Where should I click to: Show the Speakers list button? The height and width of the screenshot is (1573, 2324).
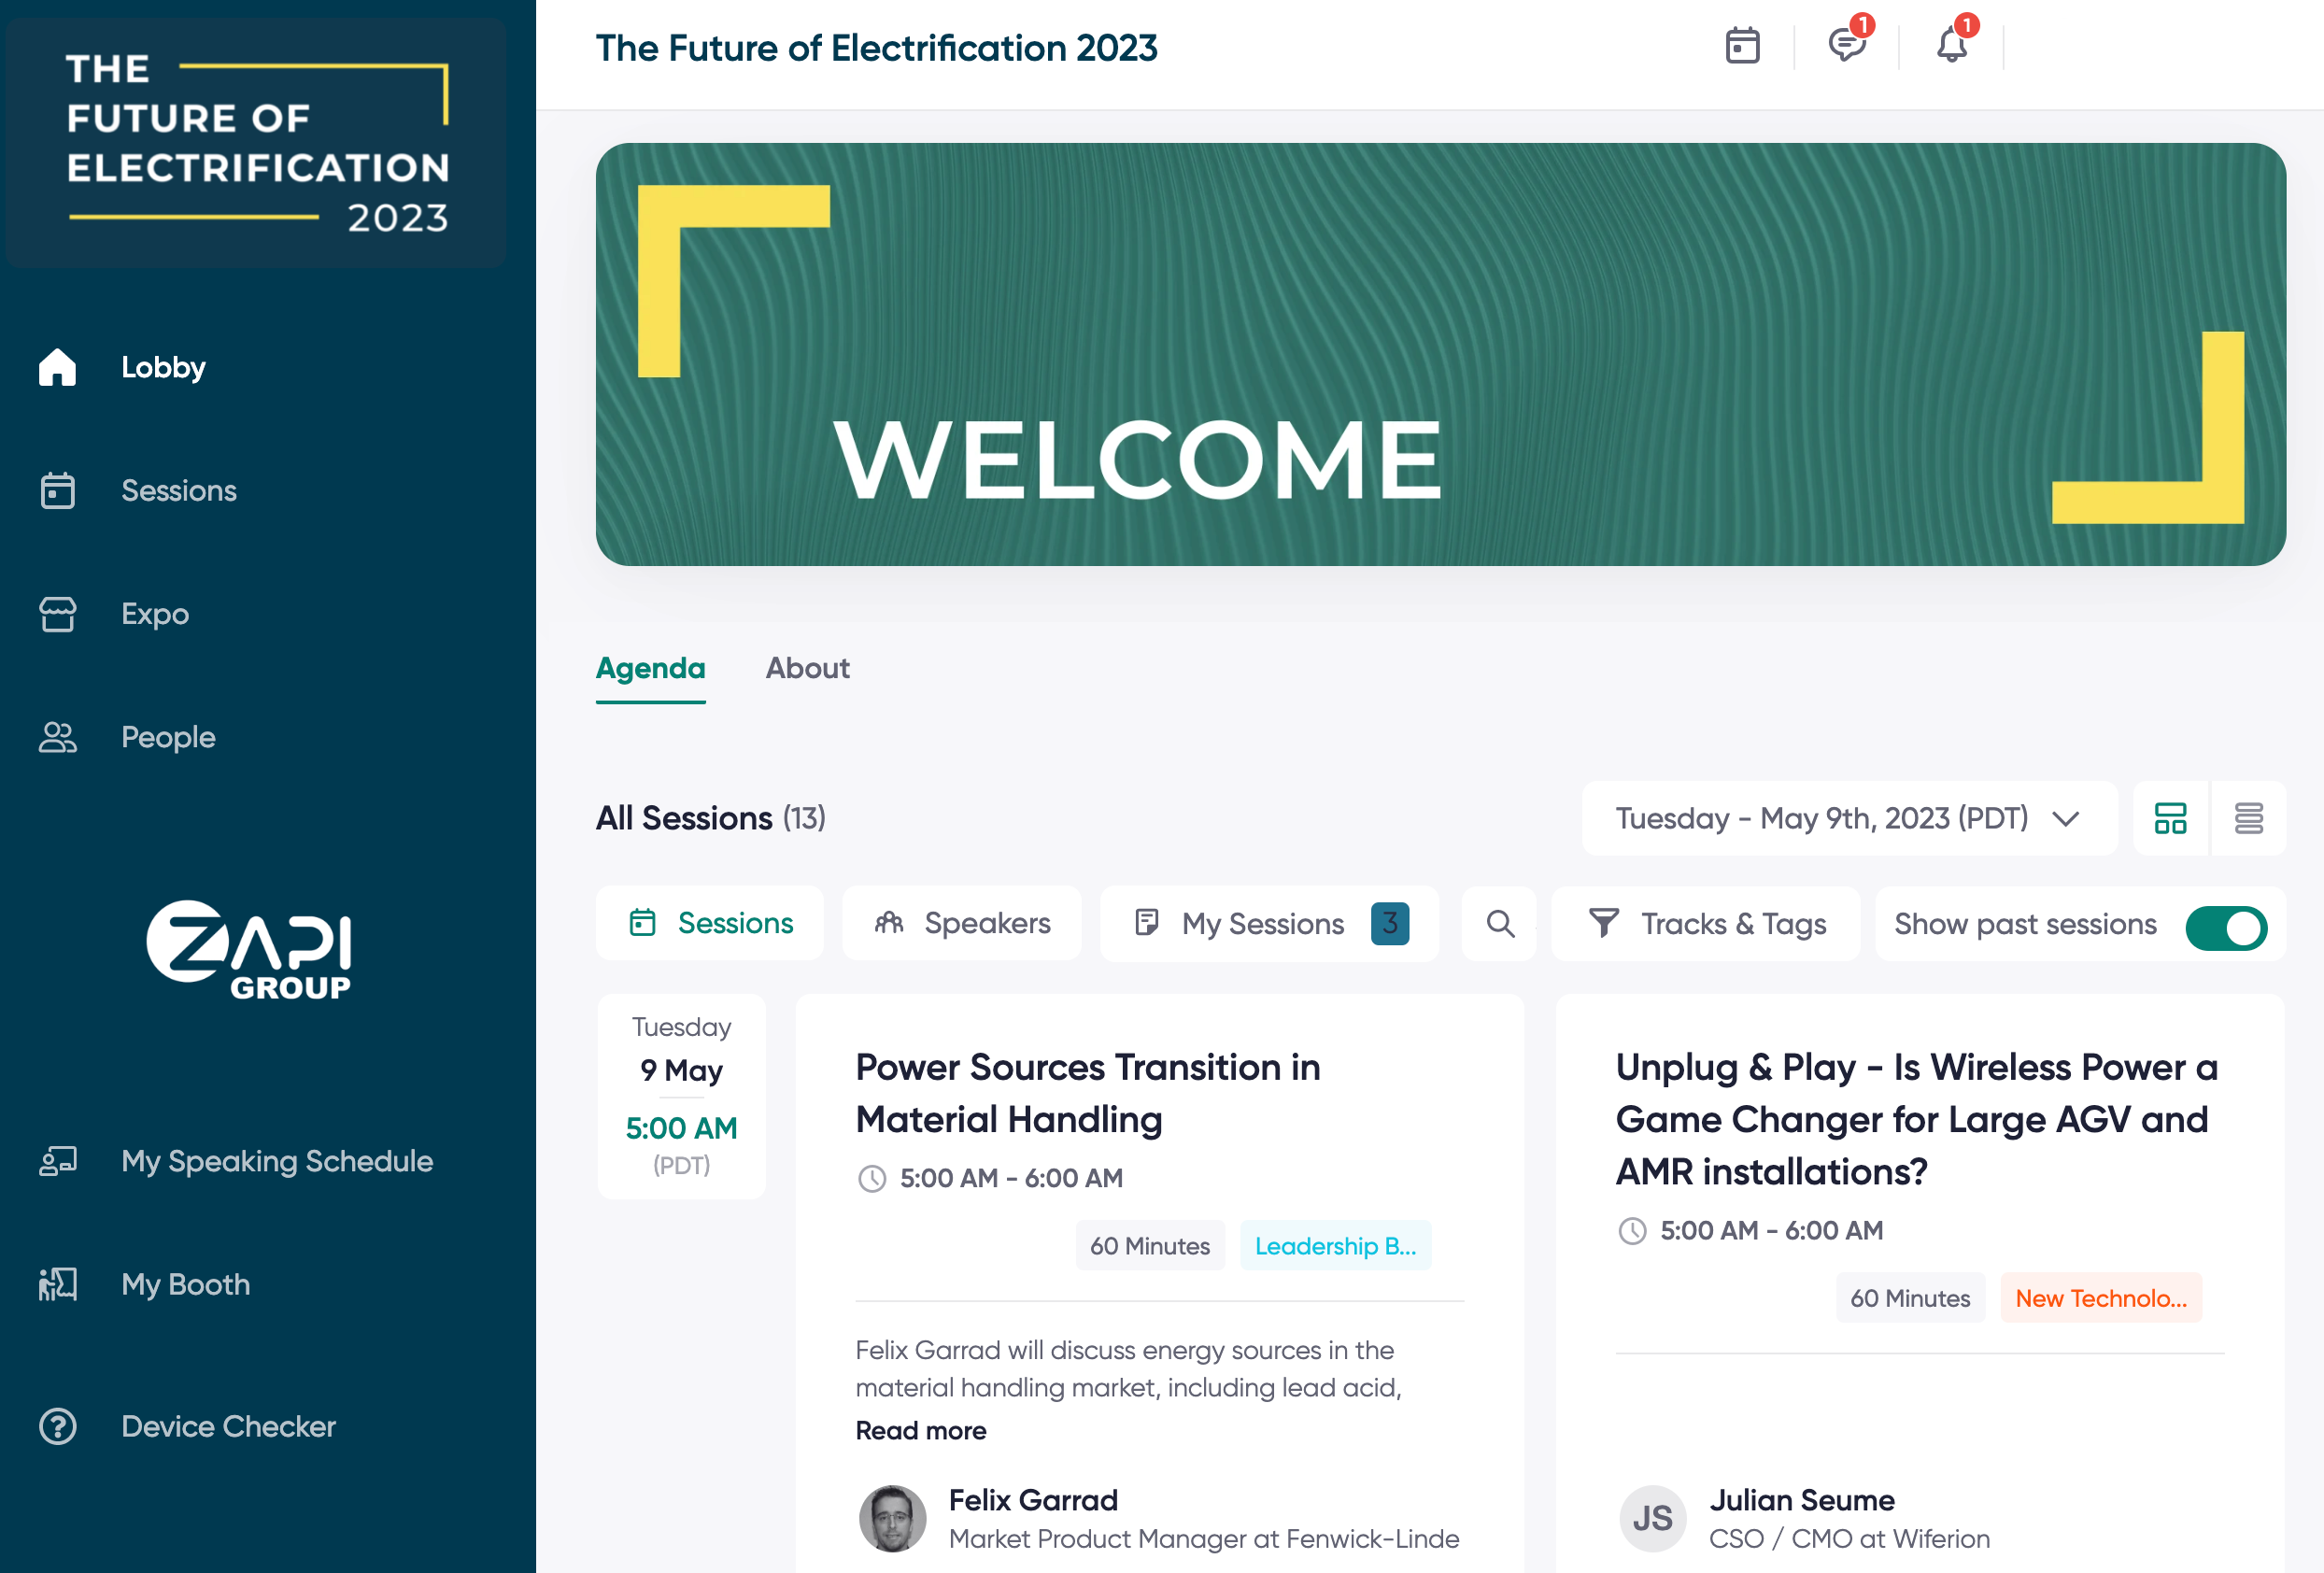pos(961,923)
